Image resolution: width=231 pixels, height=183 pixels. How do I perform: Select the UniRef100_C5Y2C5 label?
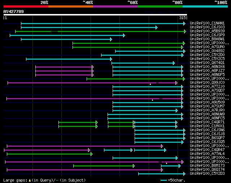[207, 59]
